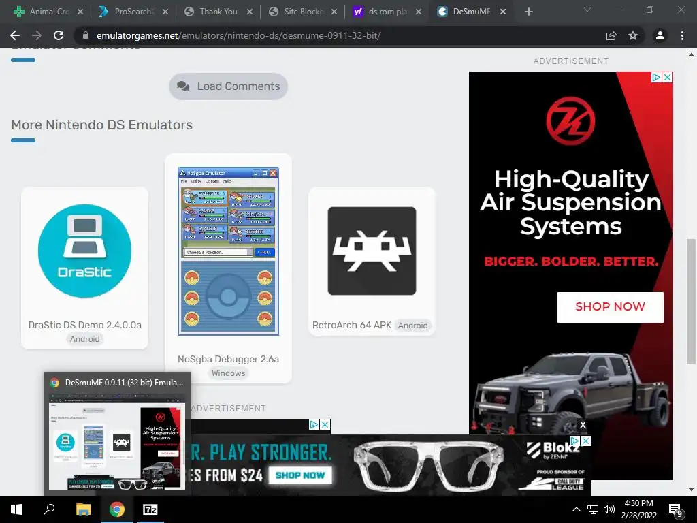The image size is (697, 523).
Task: Close the Blokz banner ad X icon
Action: pos(586,441)
